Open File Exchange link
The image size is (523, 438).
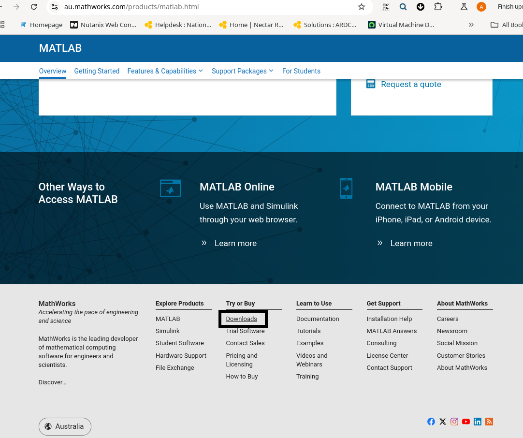[x=175, y=367]
